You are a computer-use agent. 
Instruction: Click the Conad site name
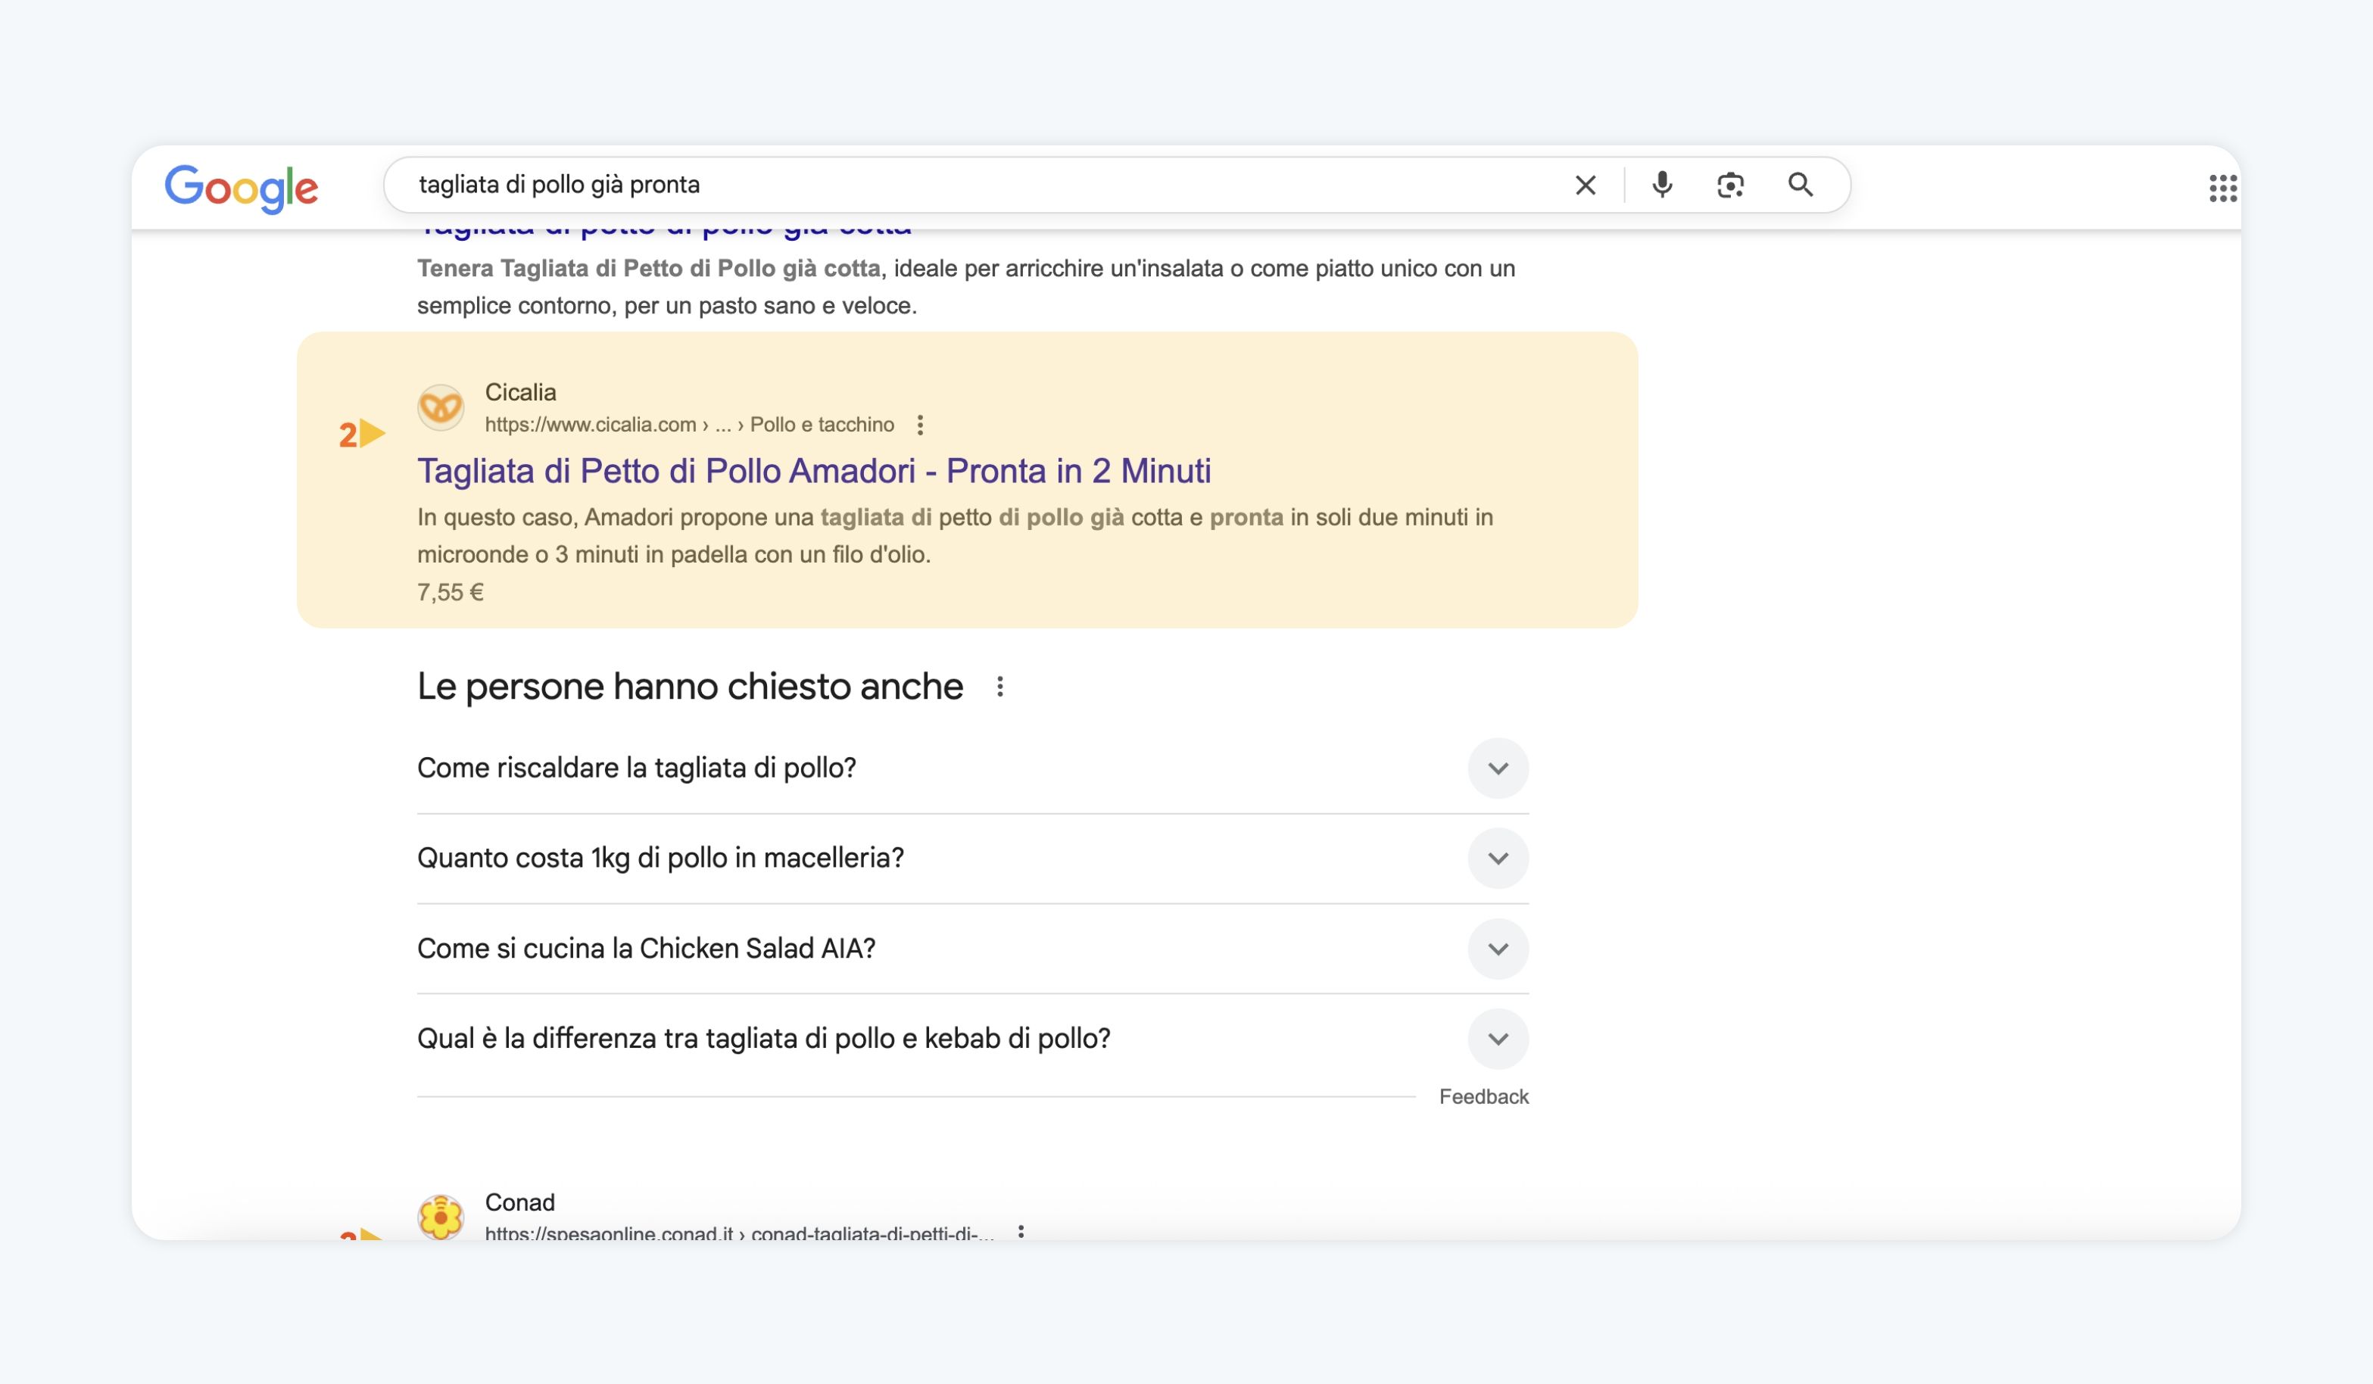tap(519, 1202)
